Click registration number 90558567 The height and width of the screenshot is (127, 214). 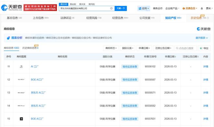[x=150, y=80]
